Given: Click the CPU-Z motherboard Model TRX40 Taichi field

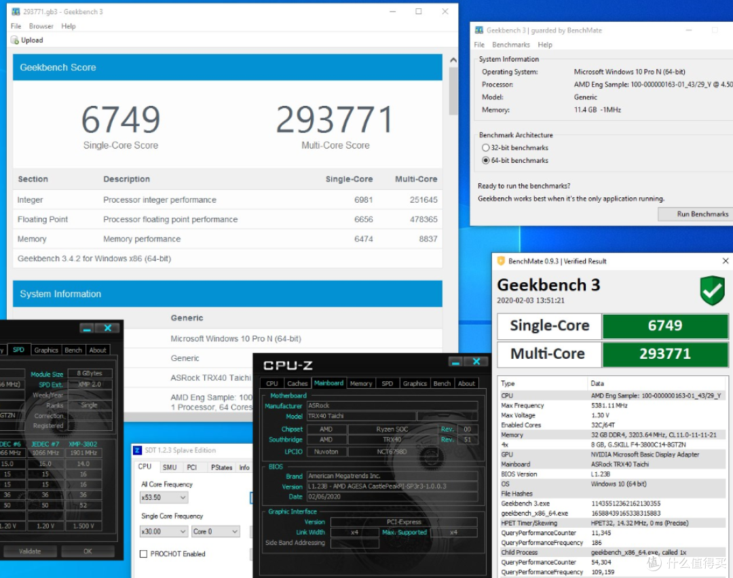Looking at the screenshot, I should point(361,417).
